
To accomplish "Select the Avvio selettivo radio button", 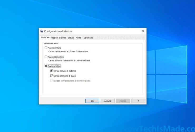I will pos(46,66).
